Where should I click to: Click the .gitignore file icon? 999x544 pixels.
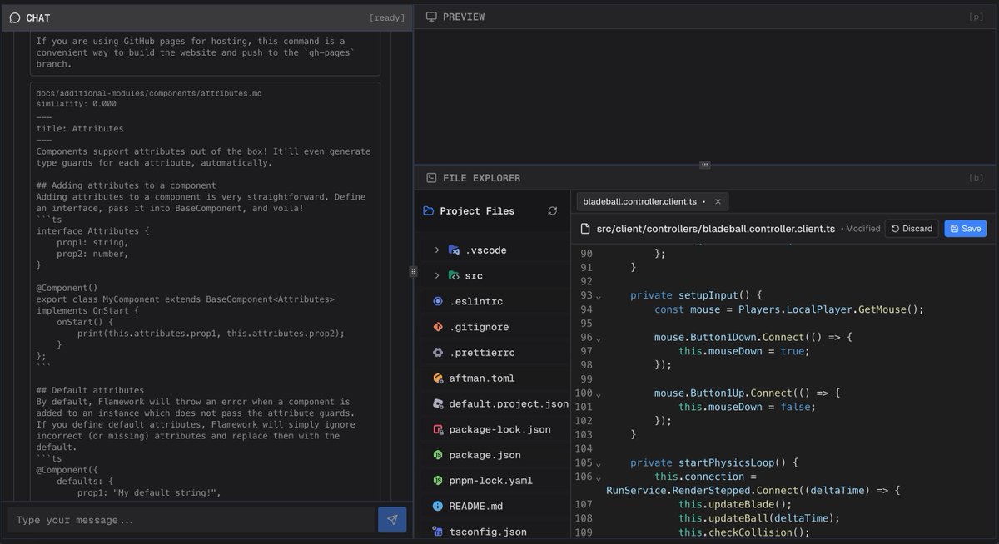point(438,327)
